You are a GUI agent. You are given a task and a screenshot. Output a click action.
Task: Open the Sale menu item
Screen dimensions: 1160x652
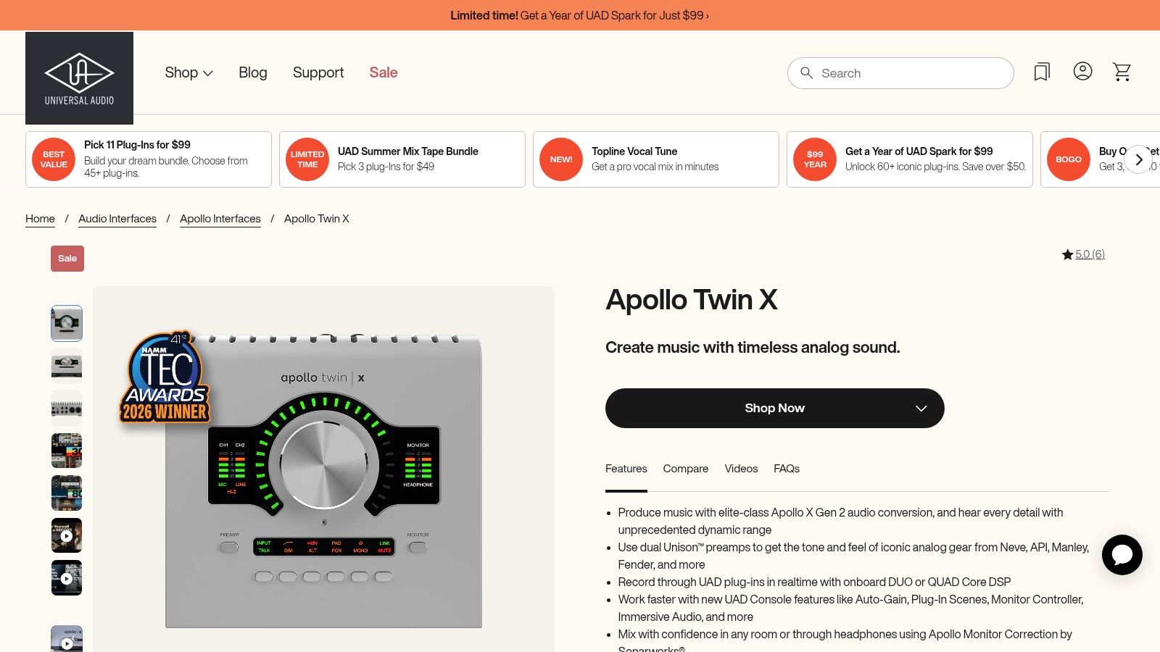pyautogui.click(x=384, y=72)
